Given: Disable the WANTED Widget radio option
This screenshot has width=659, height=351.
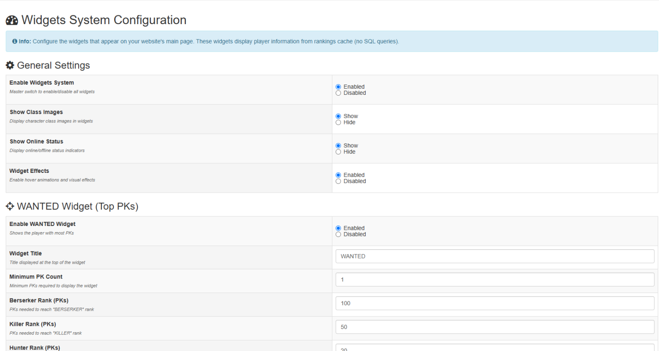Looking at the screenshot, I should 338,234.
